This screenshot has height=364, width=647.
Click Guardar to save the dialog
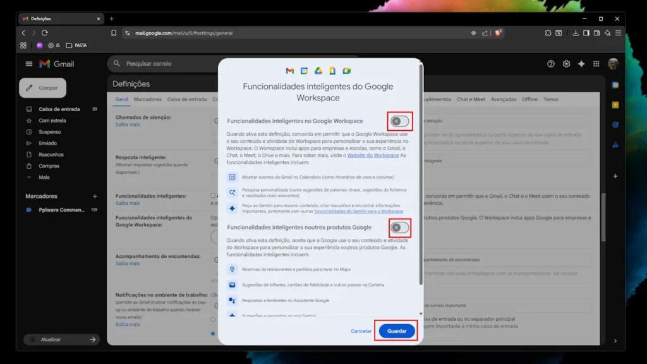pos(397,331)
